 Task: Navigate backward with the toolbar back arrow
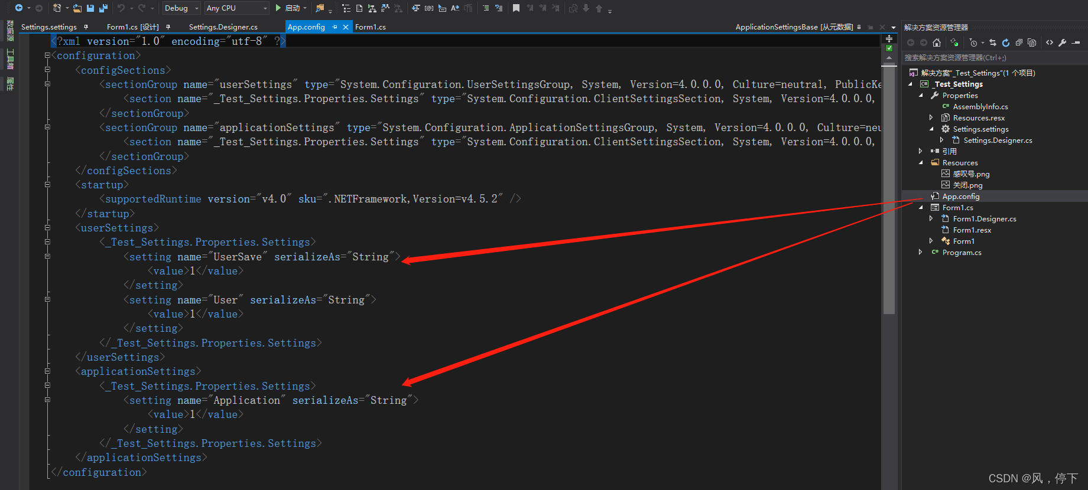pos(19,8)
